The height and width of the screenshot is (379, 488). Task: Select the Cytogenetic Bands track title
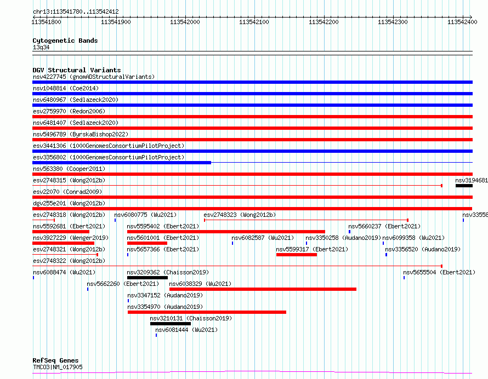(65, 41)
